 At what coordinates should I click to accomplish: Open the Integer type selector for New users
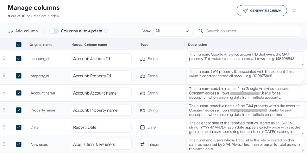(150, 144)
